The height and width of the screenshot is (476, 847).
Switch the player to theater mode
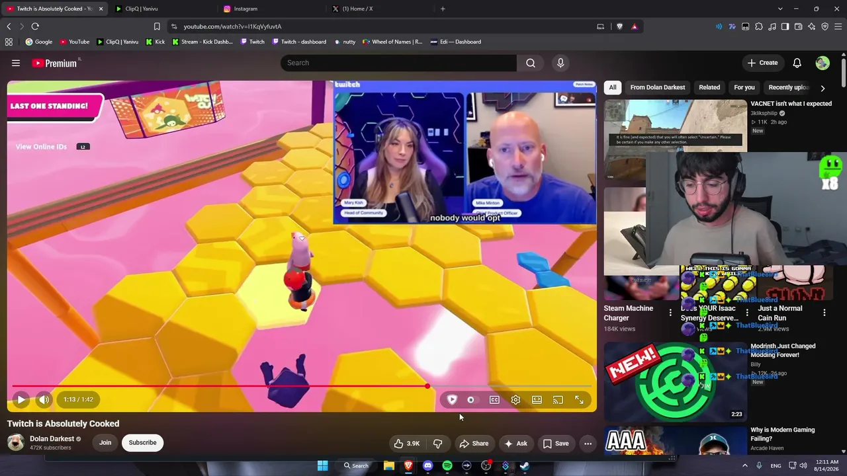(537, 400)
